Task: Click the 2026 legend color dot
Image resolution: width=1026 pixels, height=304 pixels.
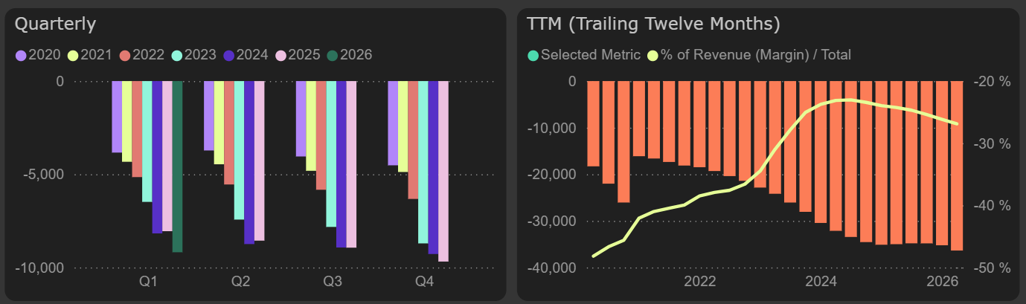Action: pos(333,55)
